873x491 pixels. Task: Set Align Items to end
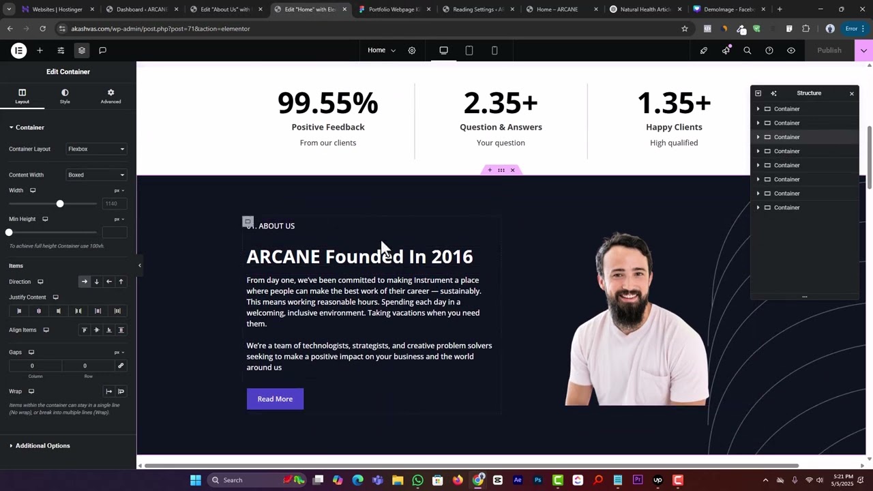(x=109, y=330)
